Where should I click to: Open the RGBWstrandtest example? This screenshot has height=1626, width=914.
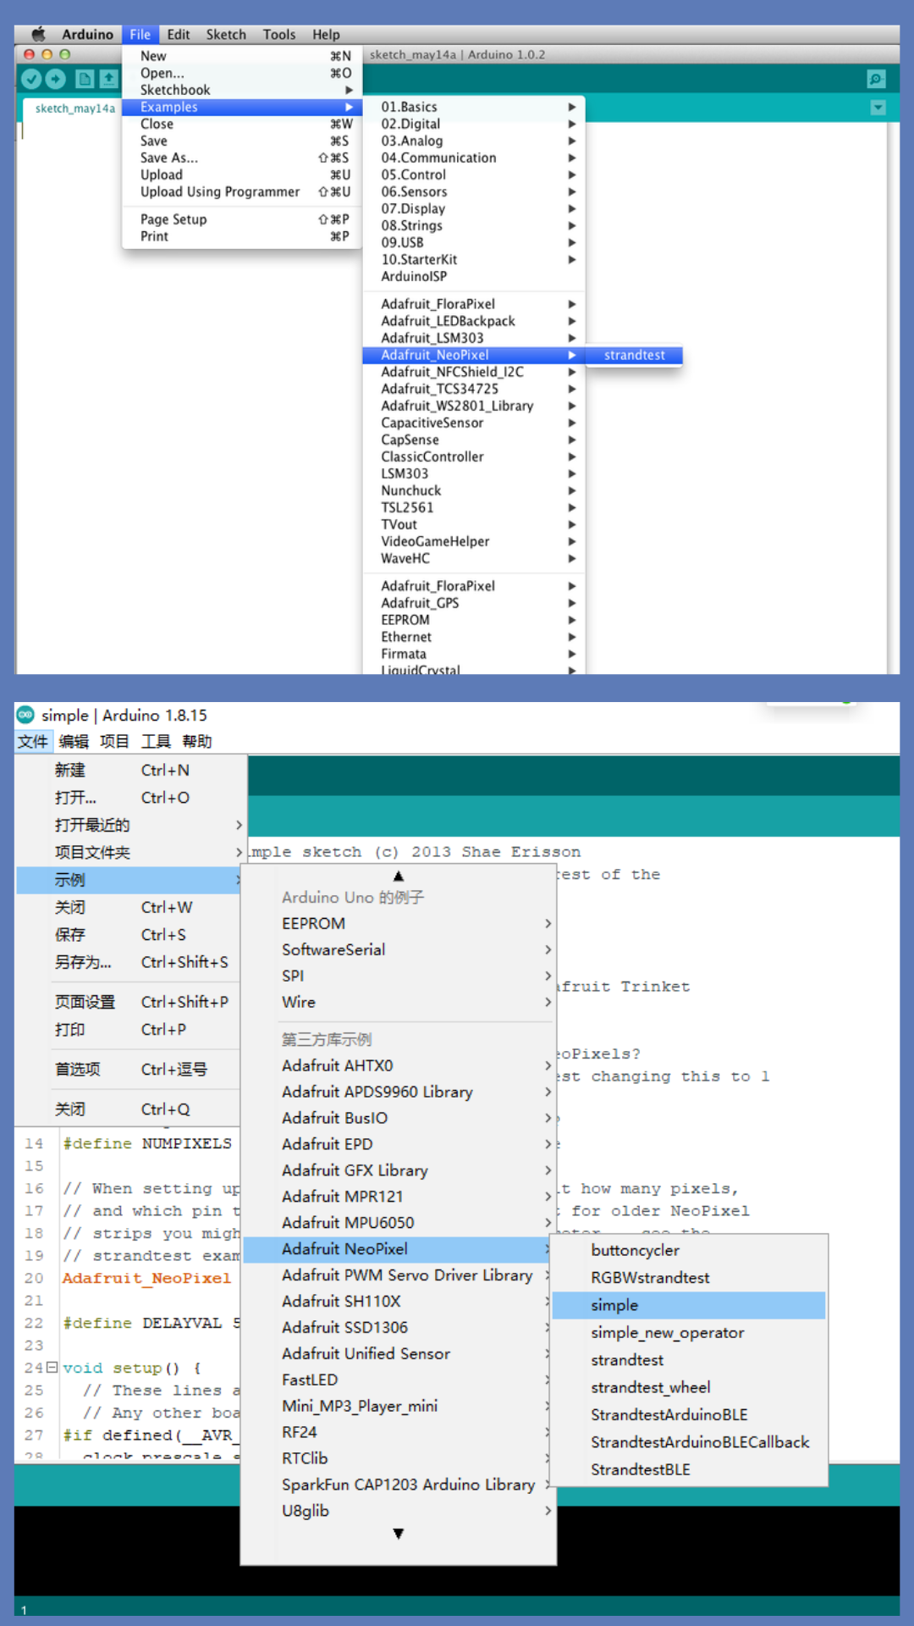pos(689,1277)
